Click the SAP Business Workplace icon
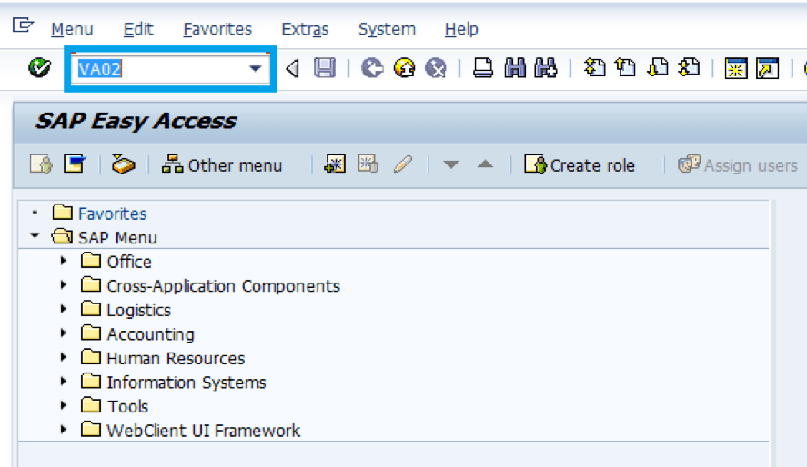 (123, 165)
